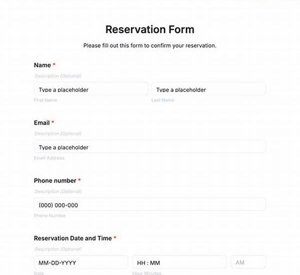Edit the Reservation Date description text
This screenshot has height=275, width=300.
58,249
